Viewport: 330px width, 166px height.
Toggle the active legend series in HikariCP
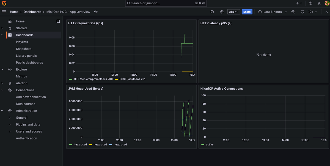(x=210, y=144)
